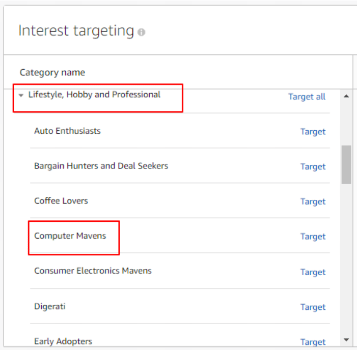Target the Digerati segment
This screenshot has width=357, height=350.
[313, 307]
